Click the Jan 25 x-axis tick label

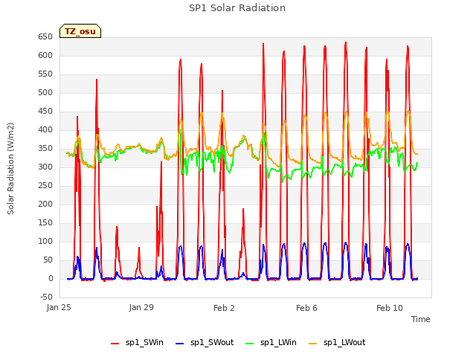pyautogui.click(x=59, y=307)
